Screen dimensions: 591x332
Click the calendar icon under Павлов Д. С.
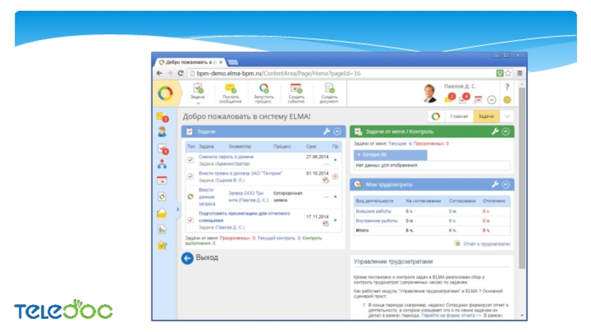(477, 100)
